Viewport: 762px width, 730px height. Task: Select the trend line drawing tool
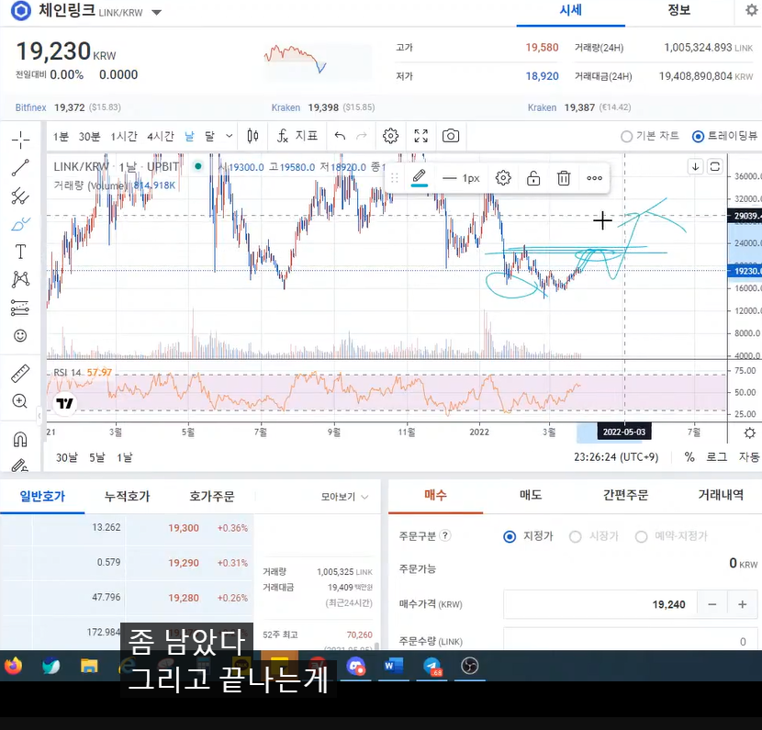[20, 168]
